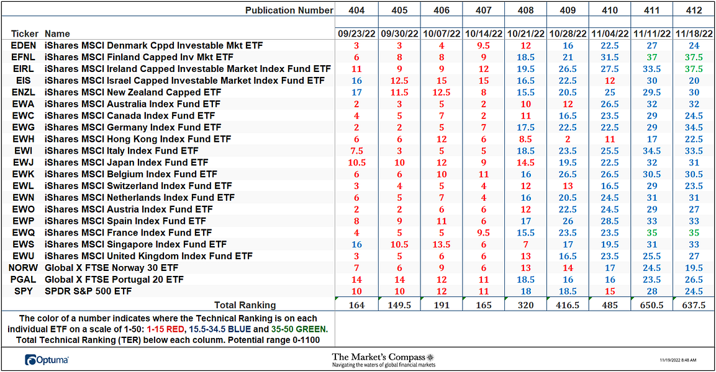Click EWS's 10/07/22 value 13.5
This screenshot has width=716, height=372.
(x=442, y=244)
